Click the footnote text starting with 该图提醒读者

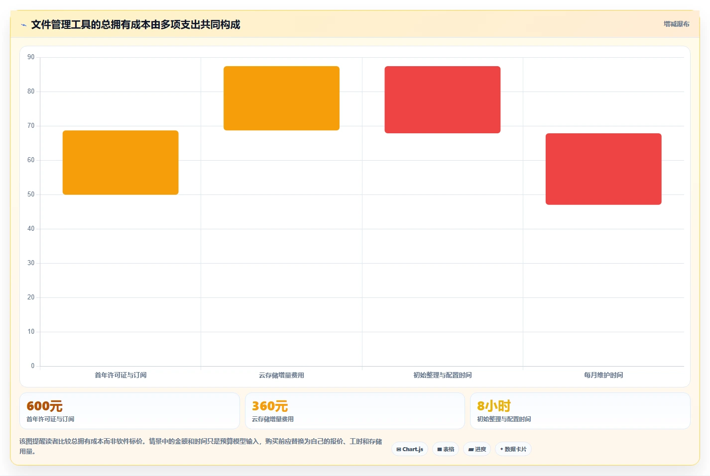pos(201,446)
